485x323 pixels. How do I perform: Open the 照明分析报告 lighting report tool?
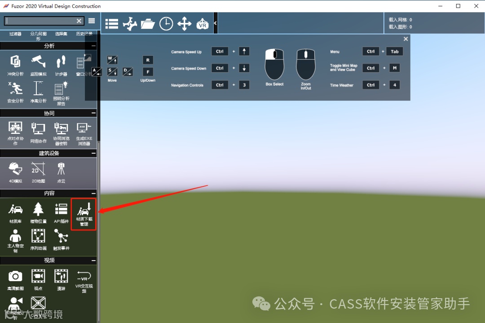[61, 94]
